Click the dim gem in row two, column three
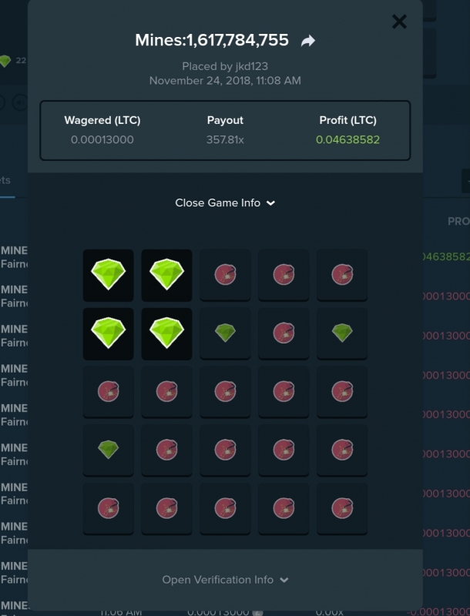 225,333
